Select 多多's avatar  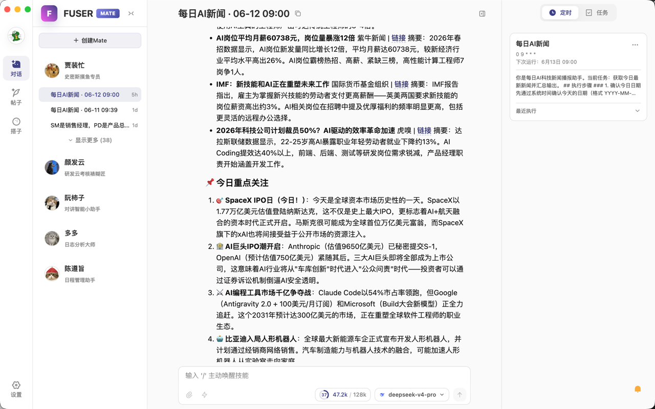pyautogui.click(x=52, y=238)
